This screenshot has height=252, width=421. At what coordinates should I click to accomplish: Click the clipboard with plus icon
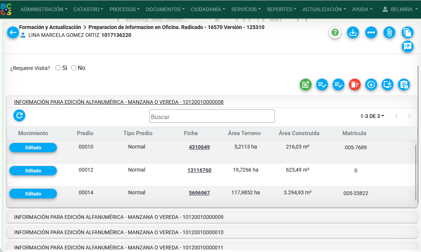click(x=404, y=85)
